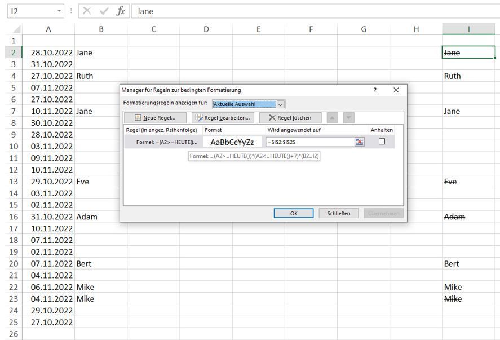Confirm with the OK button

point(294,213)
